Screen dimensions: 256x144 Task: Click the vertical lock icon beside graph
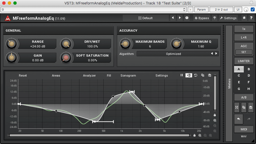(215, 115)
